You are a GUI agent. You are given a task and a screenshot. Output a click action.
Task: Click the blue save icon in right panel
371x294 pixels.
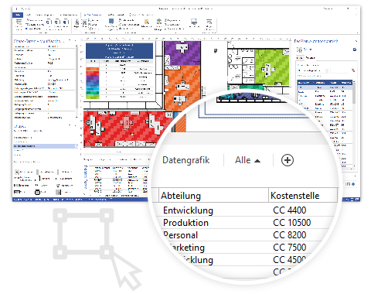point(355,50)
